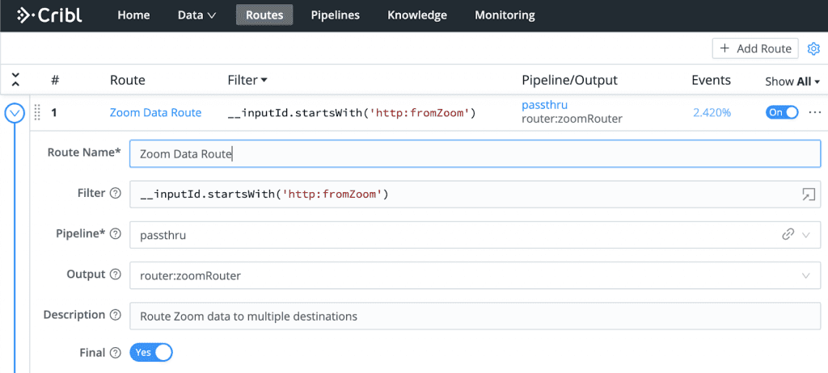Click into the Route Name input field
This screenshot has height=373, width=828.
click(x=475, y=153)
